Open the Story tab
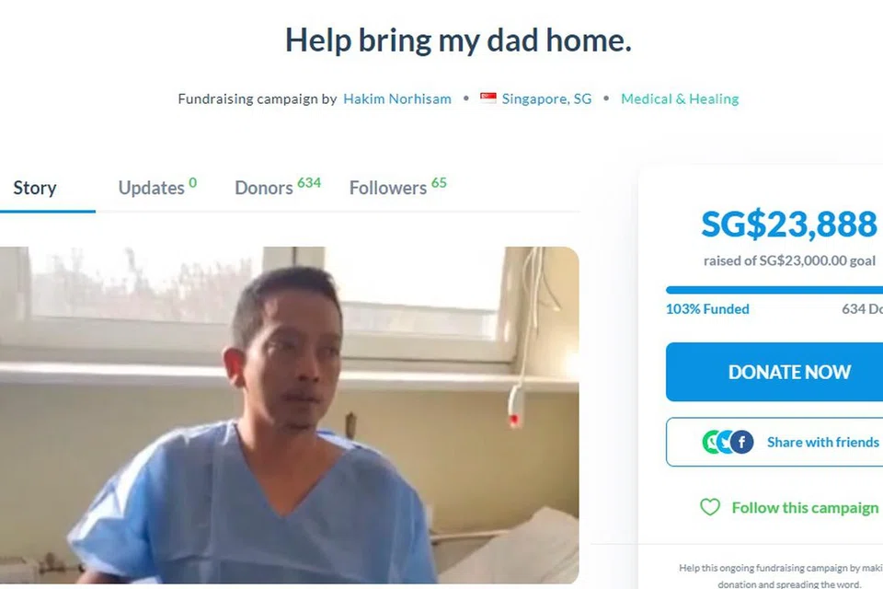This screenshot has width=883, height=589. (x=35, y=188)
